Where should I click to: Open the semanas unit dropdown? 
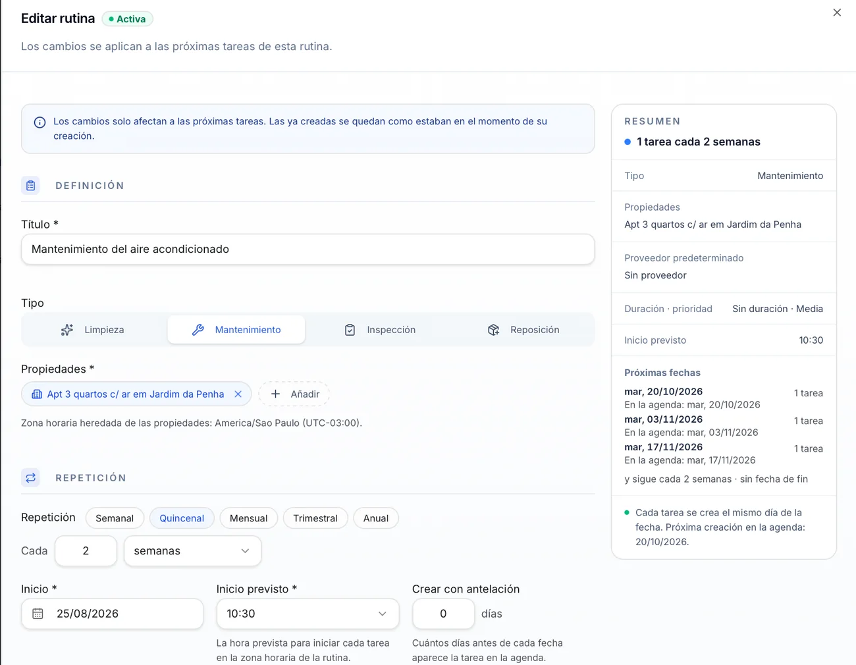tap(193, 551)
